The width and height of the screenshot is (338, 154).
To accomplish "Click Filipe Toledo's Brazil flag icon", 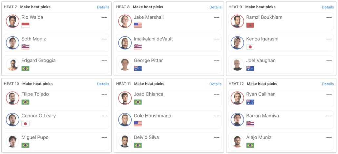I will (25, 102).
